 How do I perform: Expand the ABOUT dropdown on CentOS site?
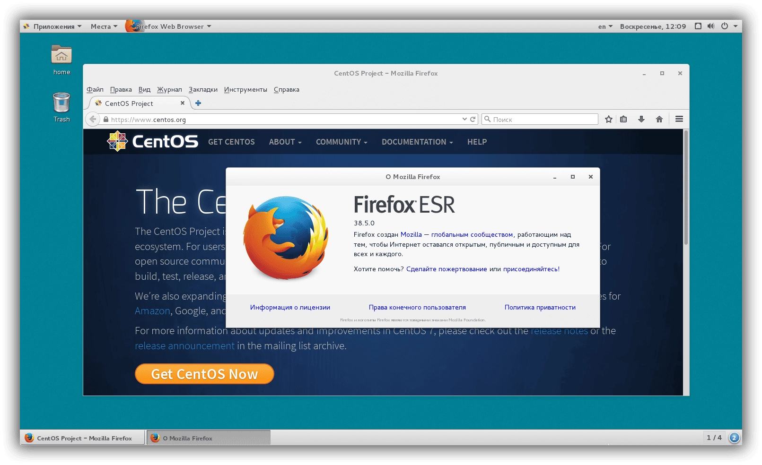pos(285,142)
